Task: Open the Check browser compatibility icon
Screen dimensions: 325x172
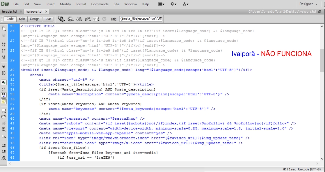Action: [96, 19]
